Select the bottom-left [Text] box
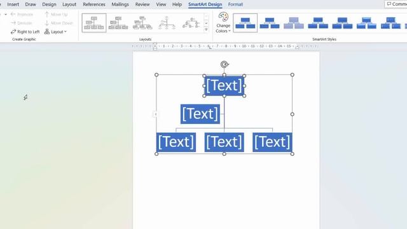Viewport: 407px width, 229px height. (x=176, y=142)
